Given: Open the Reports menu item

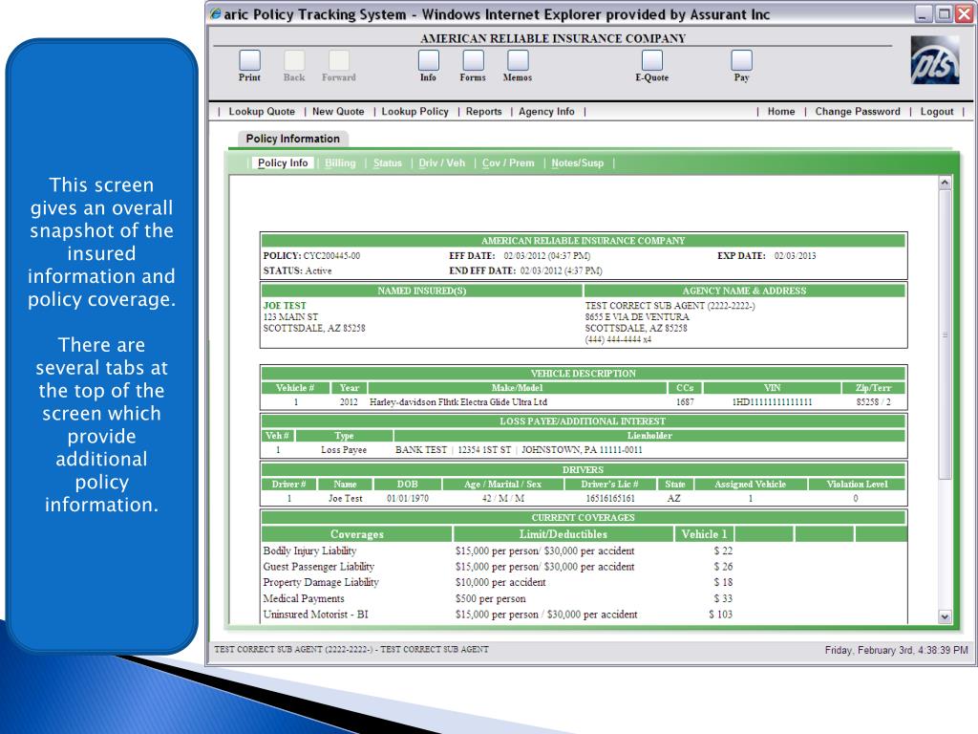Looking at the screenshot, I should coord(483,112).
